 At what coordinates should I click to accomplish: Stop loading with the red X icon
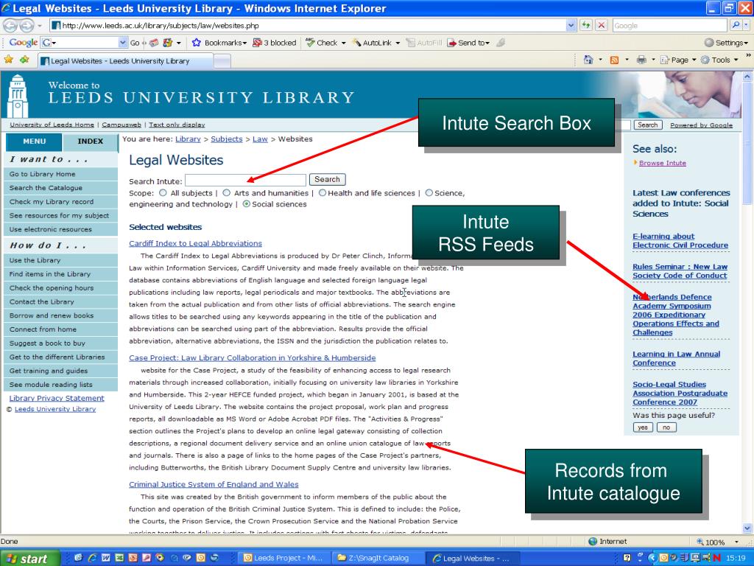coord(602,26)
